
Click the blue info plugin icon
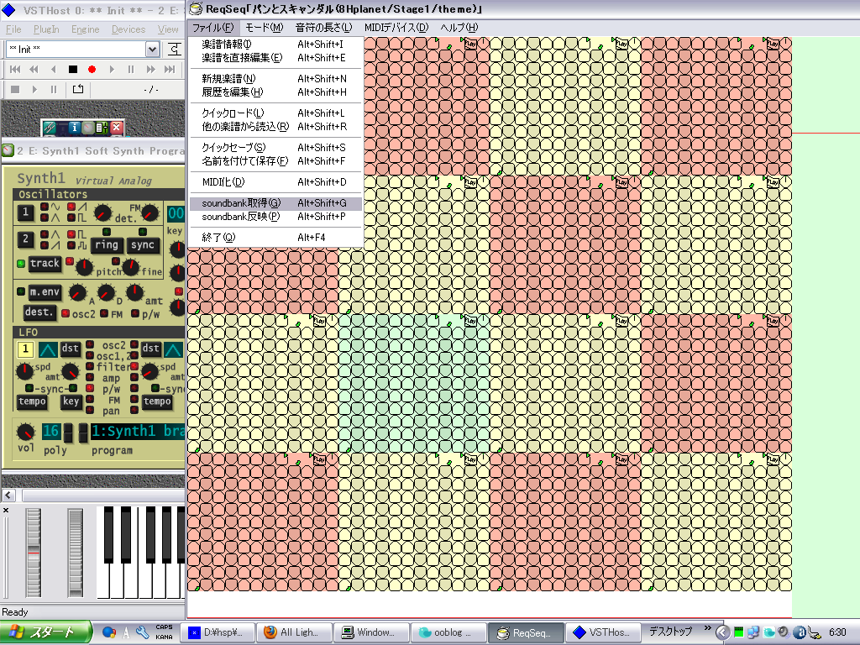click(x=75, y=128)
